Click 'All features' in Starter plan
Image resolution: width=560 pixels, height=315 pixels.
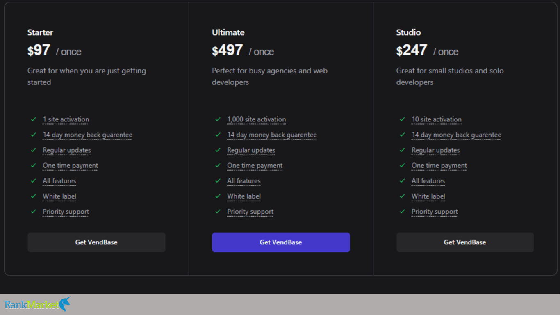tap(59, 181)
